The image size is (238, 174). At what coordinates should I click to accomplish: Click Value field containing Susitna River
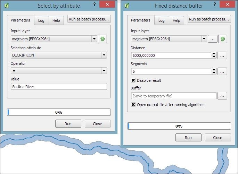58,87
